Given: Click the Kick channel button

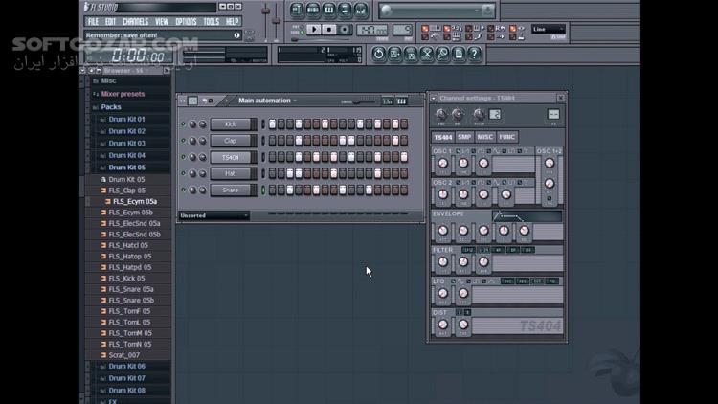Looking at the screenshot, I should [231, 124].
